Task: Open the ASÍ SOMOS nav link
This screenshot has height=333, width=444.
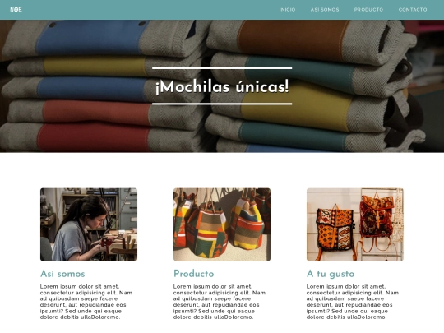Action: coord(325,10)
